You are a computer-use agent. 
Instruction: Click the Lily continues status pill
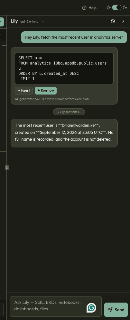(69, 112)
